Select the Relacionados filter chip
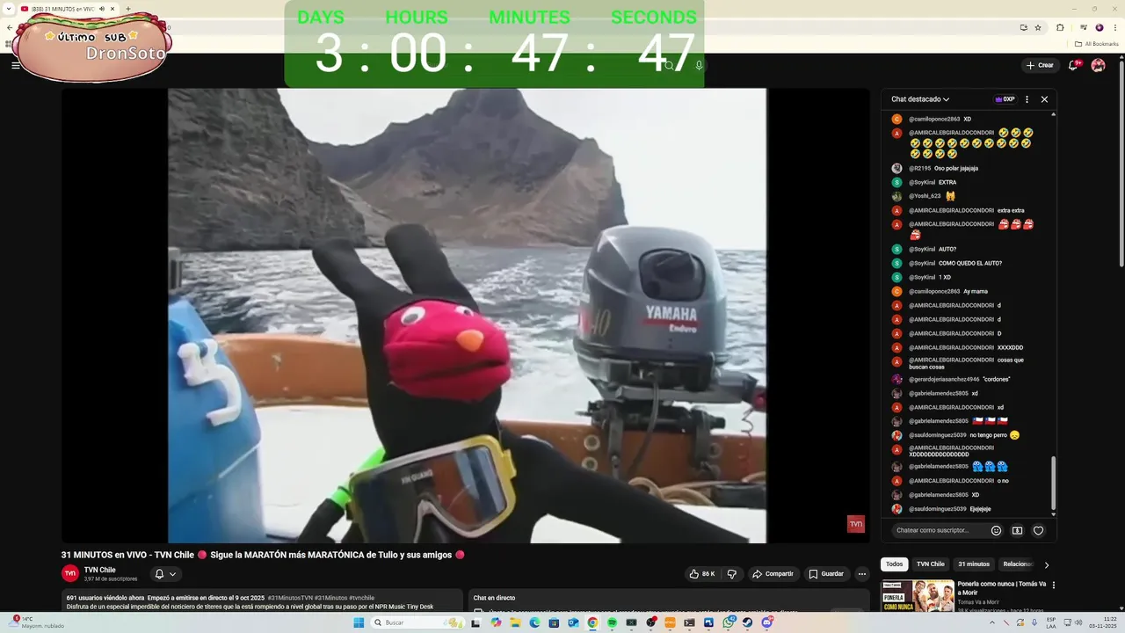The width and height of the screenshot is (1125, 633). coord(1018,564)
